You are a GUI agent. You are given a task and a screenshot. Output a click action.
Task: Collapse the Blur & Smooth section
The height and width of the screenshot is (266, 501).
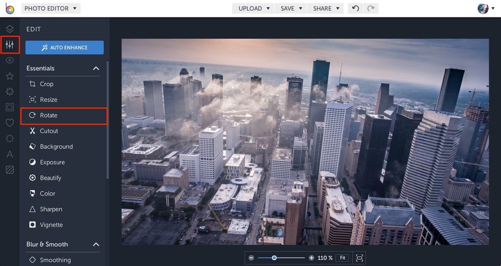[96, 244]
